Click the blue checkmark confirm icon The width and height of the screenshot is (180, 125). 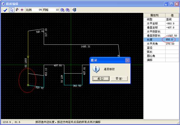point(5,10)
